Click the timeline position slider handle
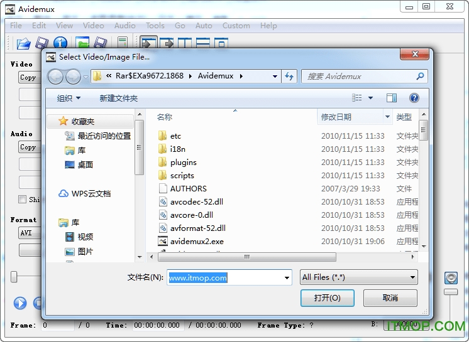The image size is (469, 342). tap(14, 277)
